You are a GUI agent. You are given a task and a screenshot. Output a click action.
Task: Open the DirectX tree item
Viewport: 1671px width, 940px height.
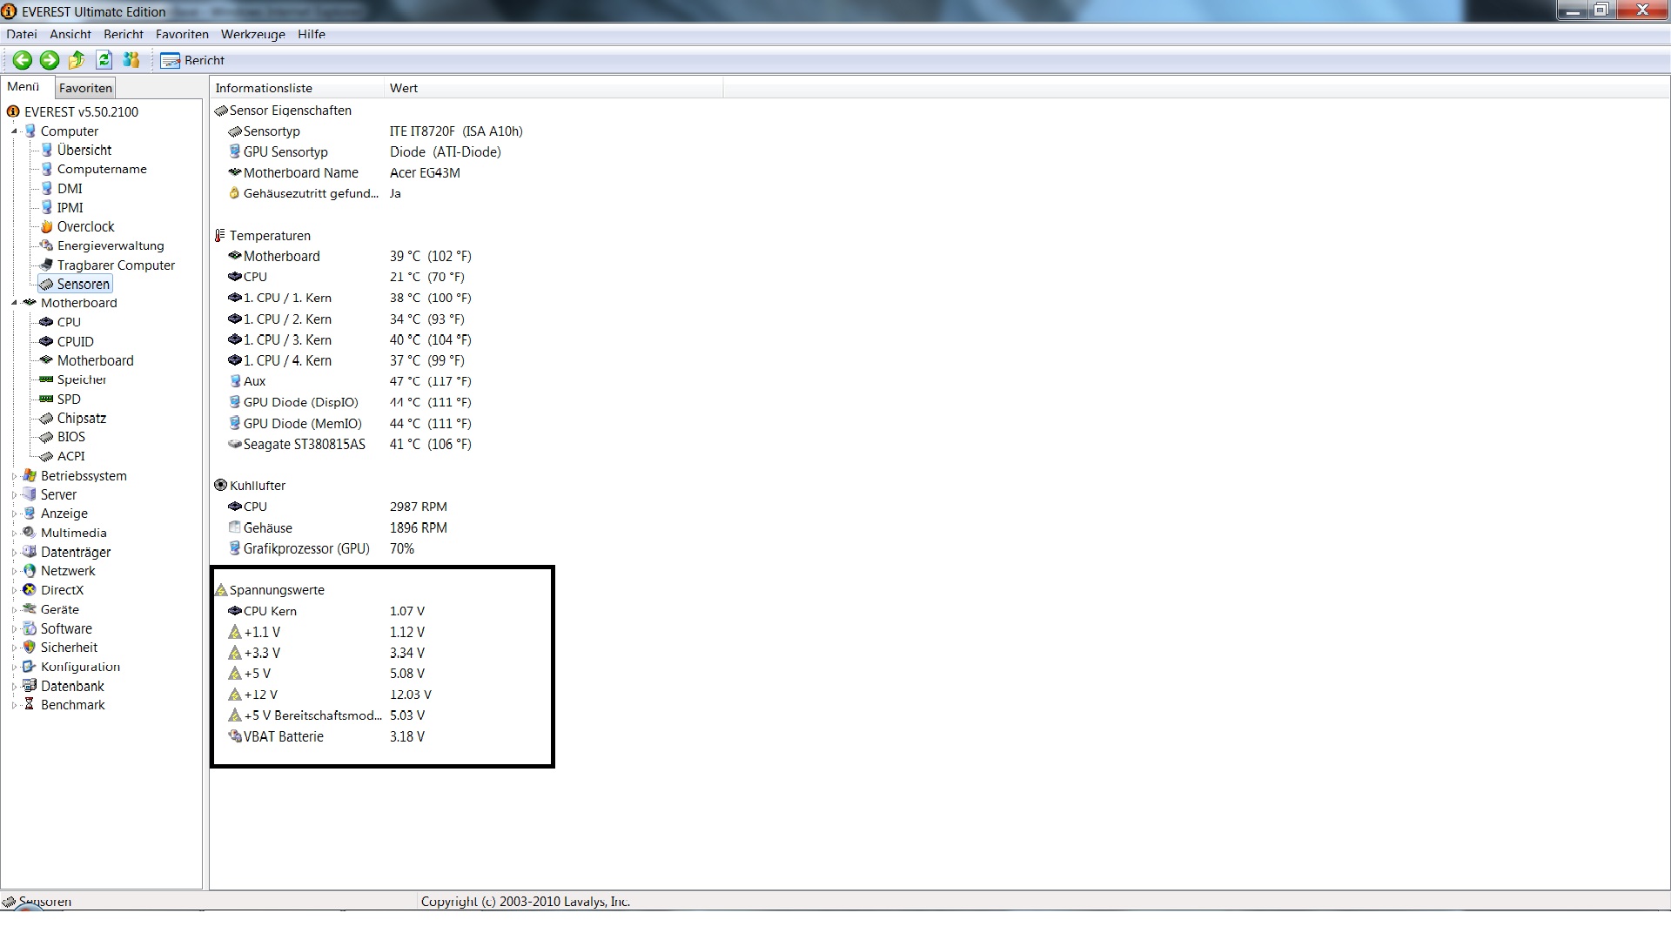62,590
